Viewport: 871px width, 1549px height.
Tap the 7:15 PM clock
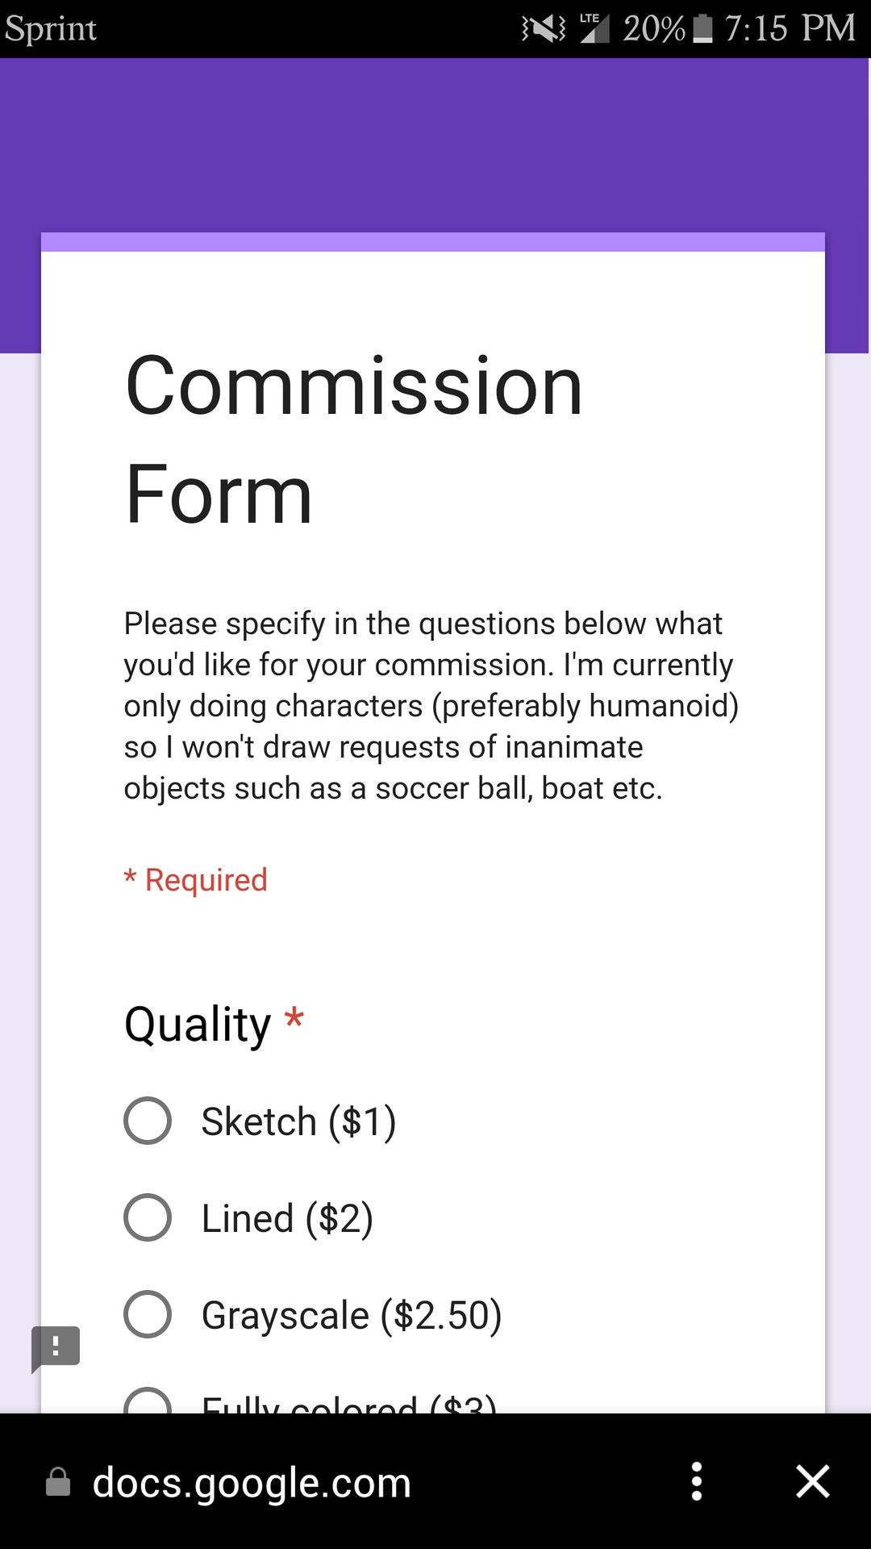790,28
